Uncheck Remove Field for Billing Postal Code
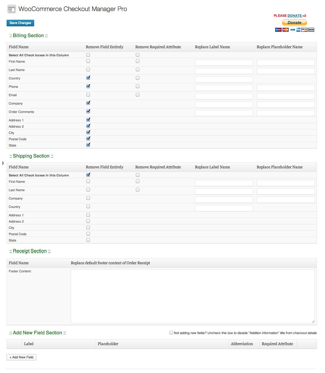The height and width of the screenshot is (373, 325). pos(88,139)
